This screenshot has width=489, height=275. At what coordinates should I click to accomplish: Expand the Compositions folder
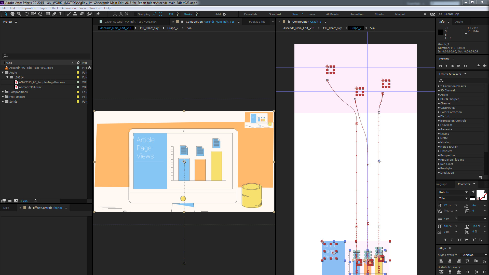(x=3, y=92)
